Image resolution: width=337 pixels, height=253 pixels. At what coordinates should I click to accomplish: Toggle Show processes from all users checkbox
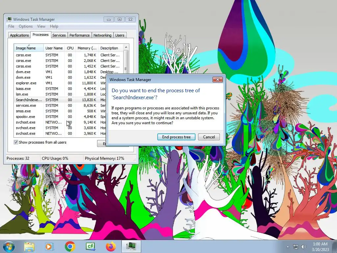[16, 142]
